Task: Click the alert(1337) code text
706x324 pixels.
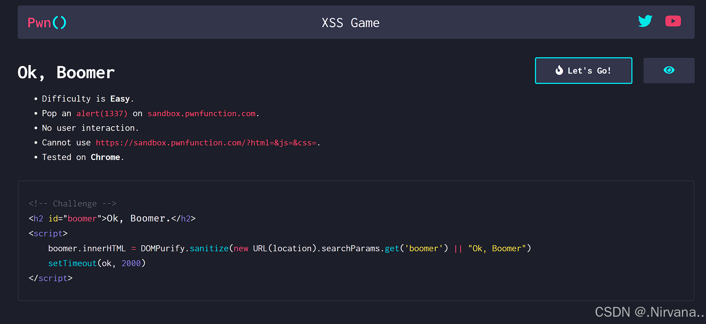Action: pos(102,113)
